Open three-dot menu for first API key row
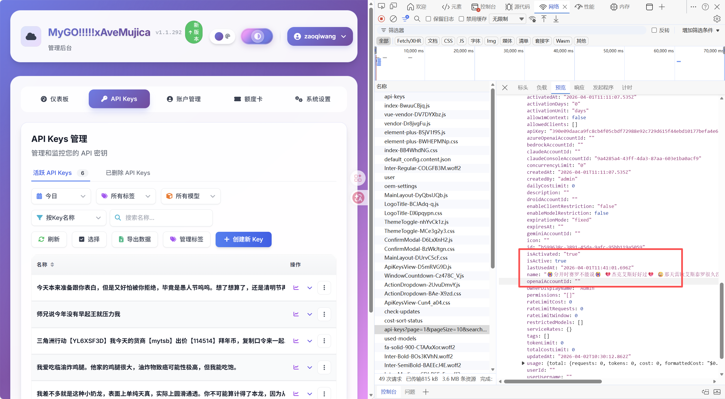 point(324,288)
